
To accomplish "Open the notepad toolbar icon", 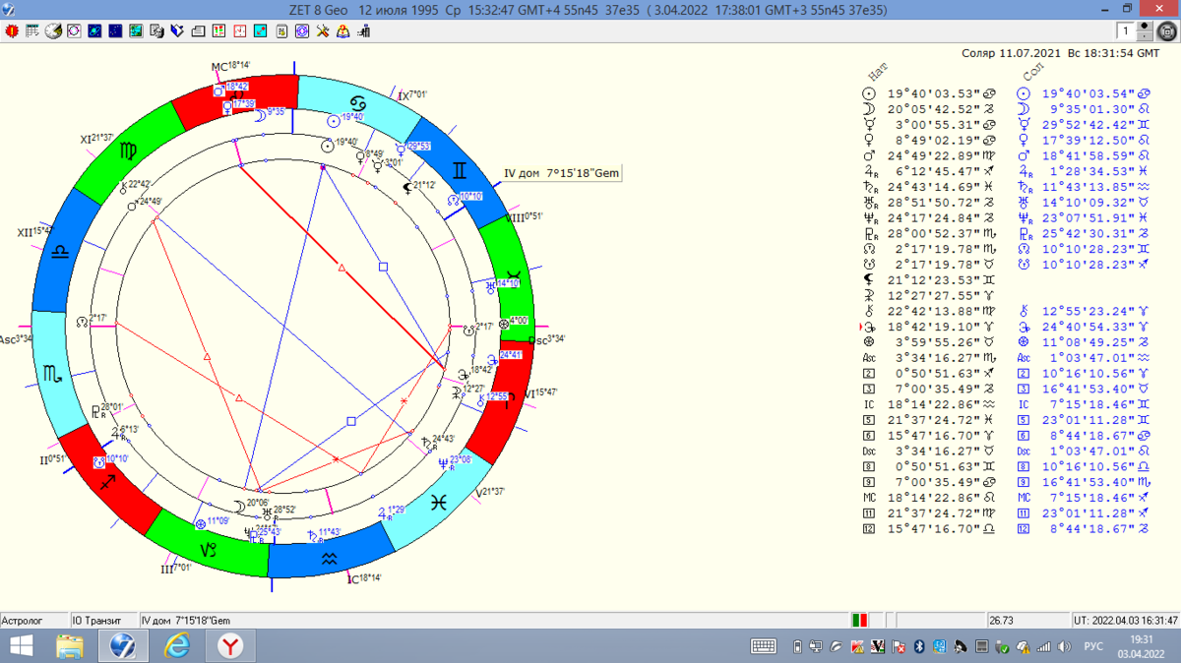I will click(x=281, y=31).
